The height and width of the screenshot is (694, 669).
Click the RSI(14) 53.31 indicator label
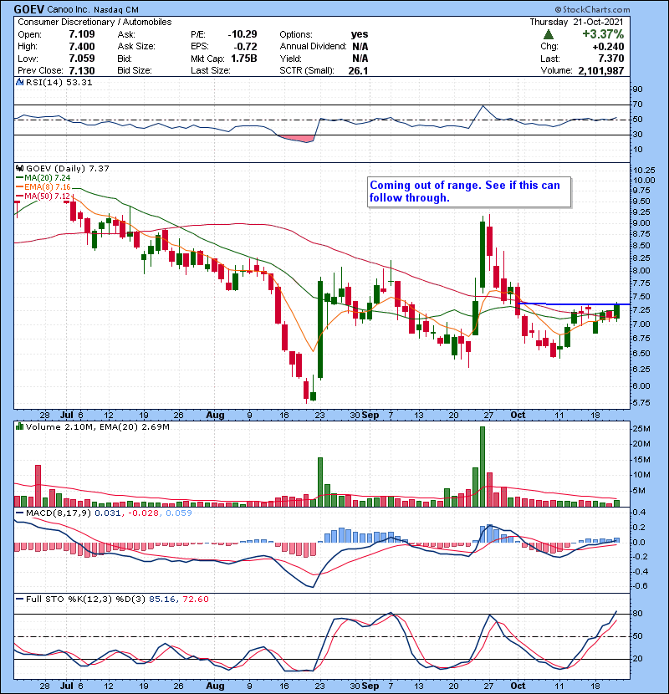coord(59,82)
